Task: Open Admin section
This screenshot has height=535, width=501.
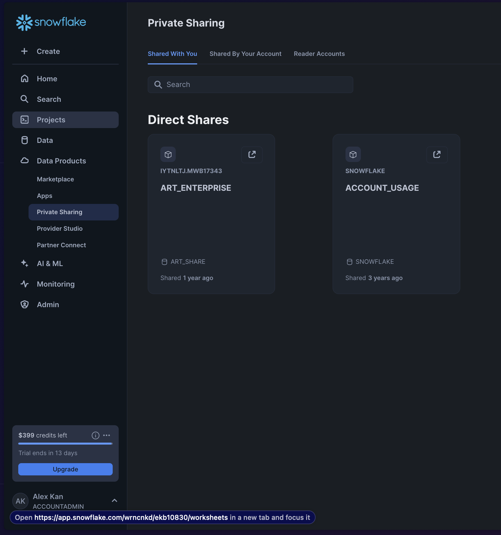Action: click(65, 305)
